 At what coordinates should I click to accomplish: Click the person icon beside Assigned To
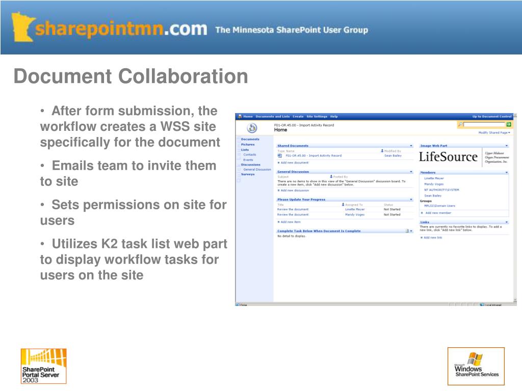pyautogui.click(x=343, y=205)
